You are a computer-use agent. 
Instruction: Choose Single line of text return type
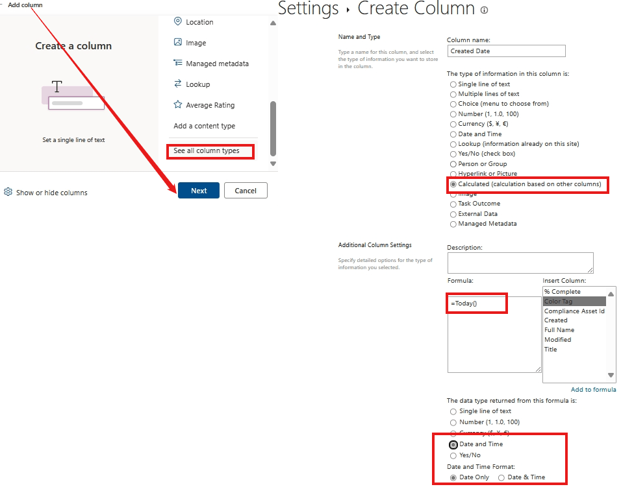tap(453, 412)
